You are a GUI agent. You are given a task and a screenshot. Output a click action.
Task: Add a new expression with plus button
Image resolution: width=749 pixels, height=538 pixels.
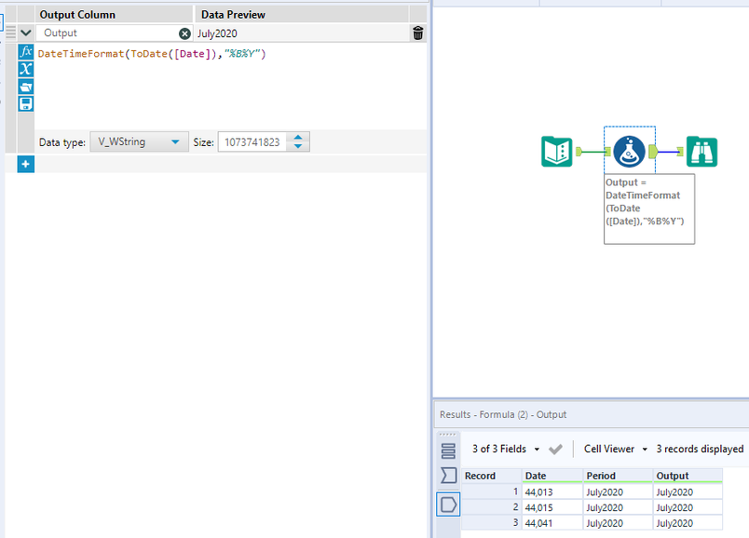click(26, 164)
